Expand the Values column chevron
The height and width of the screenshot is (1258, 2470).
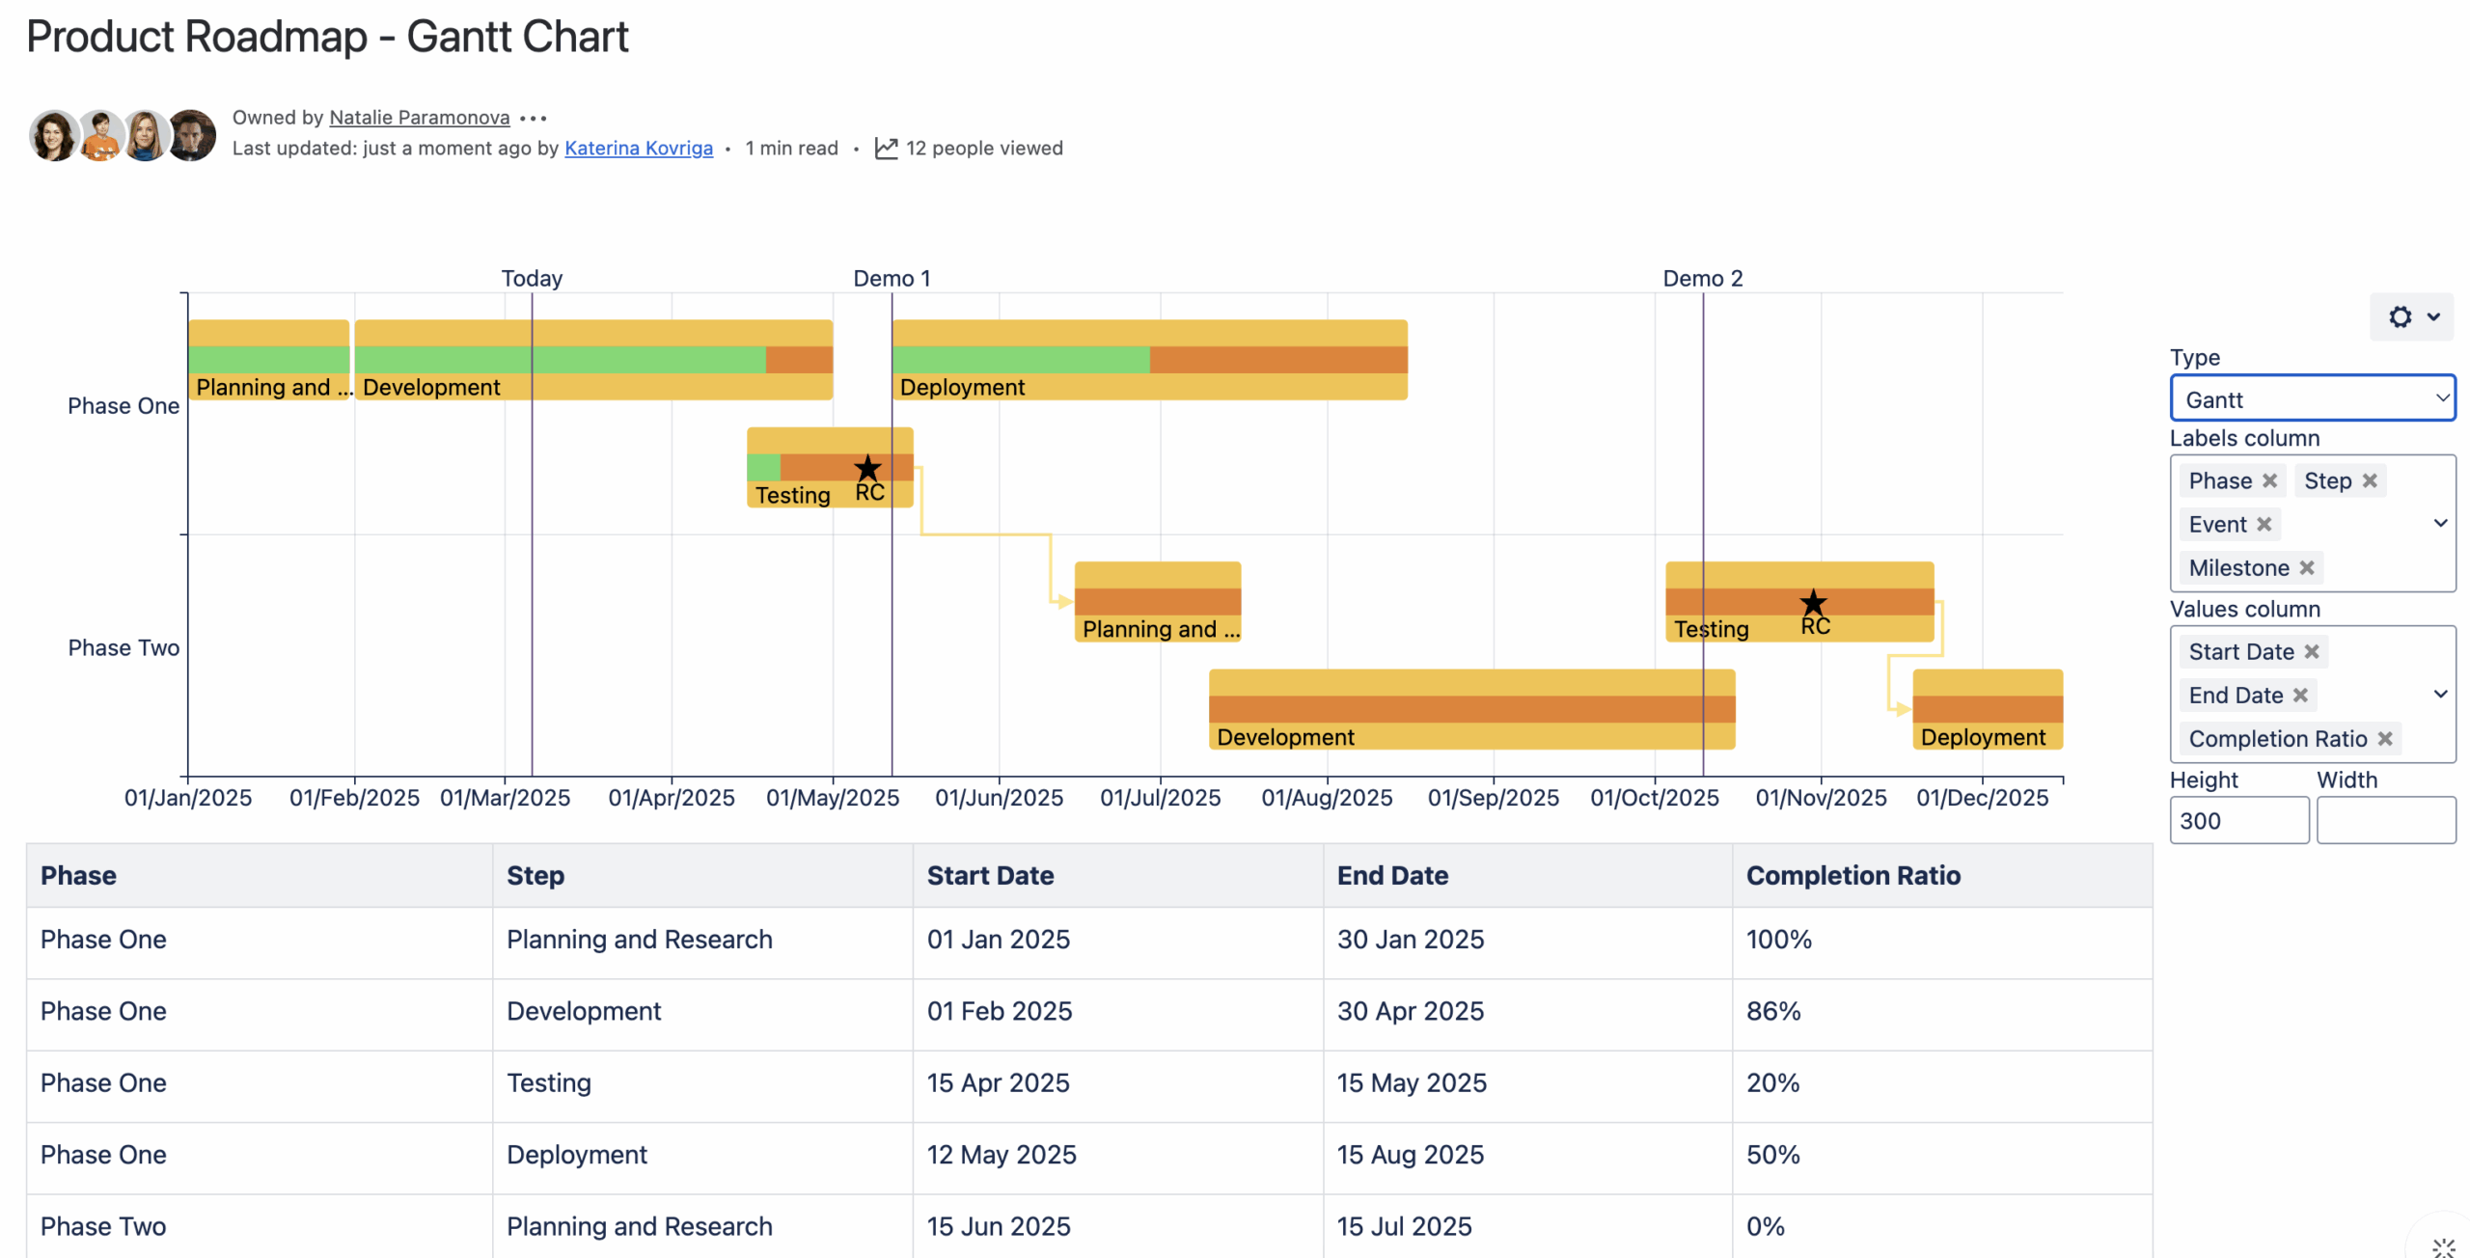(x=2442, y=694)
